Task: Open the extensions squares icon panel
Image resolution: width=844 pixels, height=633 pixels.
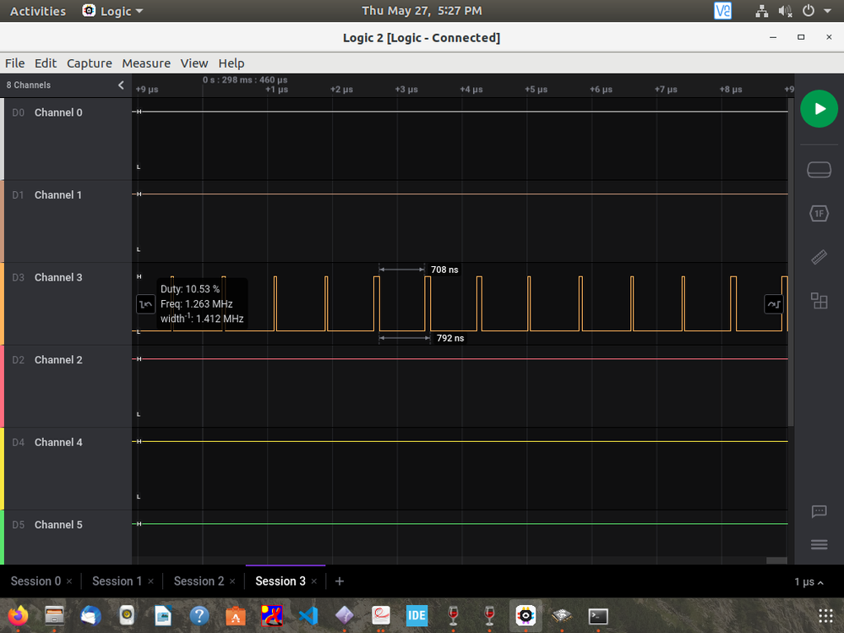Action: (x=819, y=300)
